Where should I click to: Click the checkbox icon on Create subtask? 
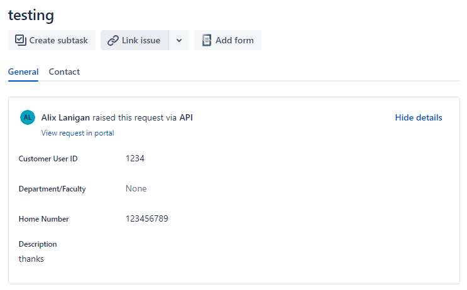(x=21, y=40)
